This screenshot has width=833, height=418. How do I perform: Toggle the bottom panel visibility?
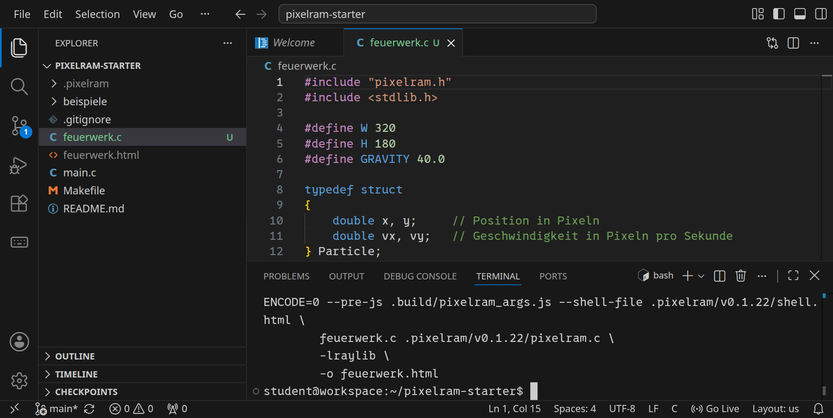(x=800, y=14)
